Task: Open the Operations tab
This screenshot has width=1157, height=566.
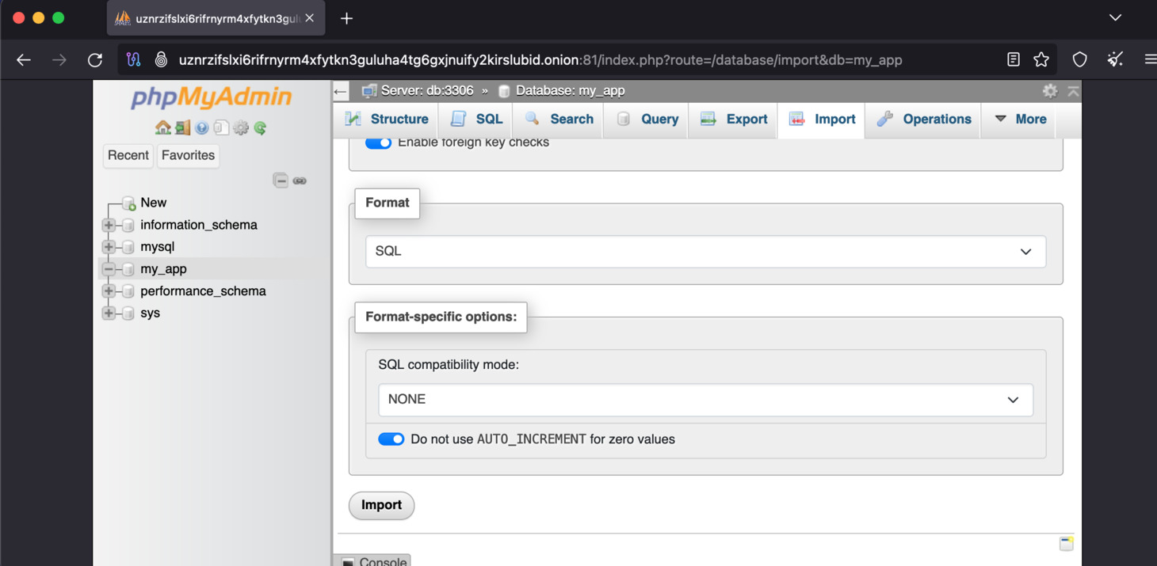Action: click(923, 120)
